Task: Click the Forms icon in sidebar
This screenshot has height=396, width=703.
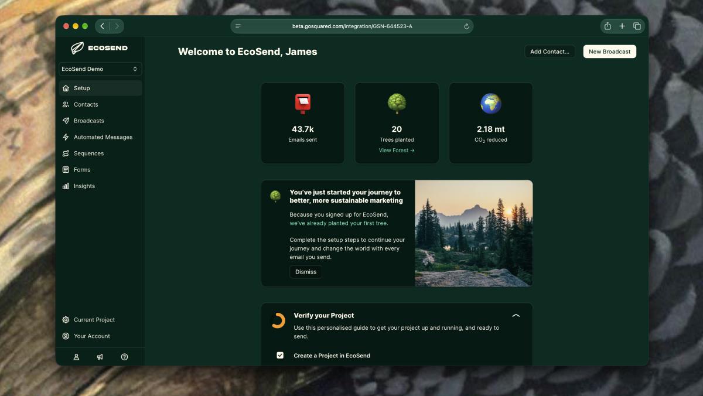Action: click(66, 170)
